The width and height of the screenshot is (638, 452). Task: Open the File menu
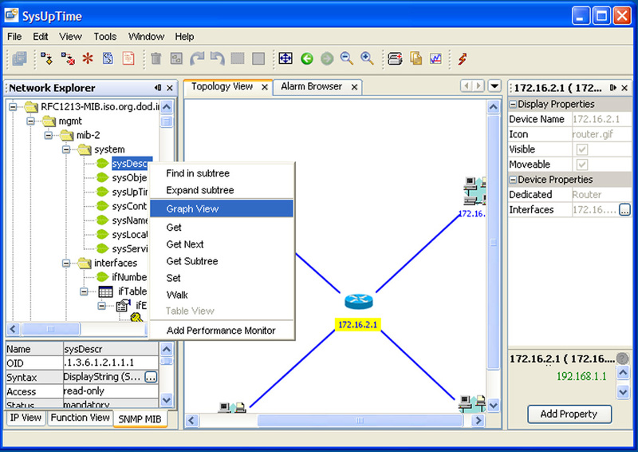pyautogui.click(x=14, y=37)
